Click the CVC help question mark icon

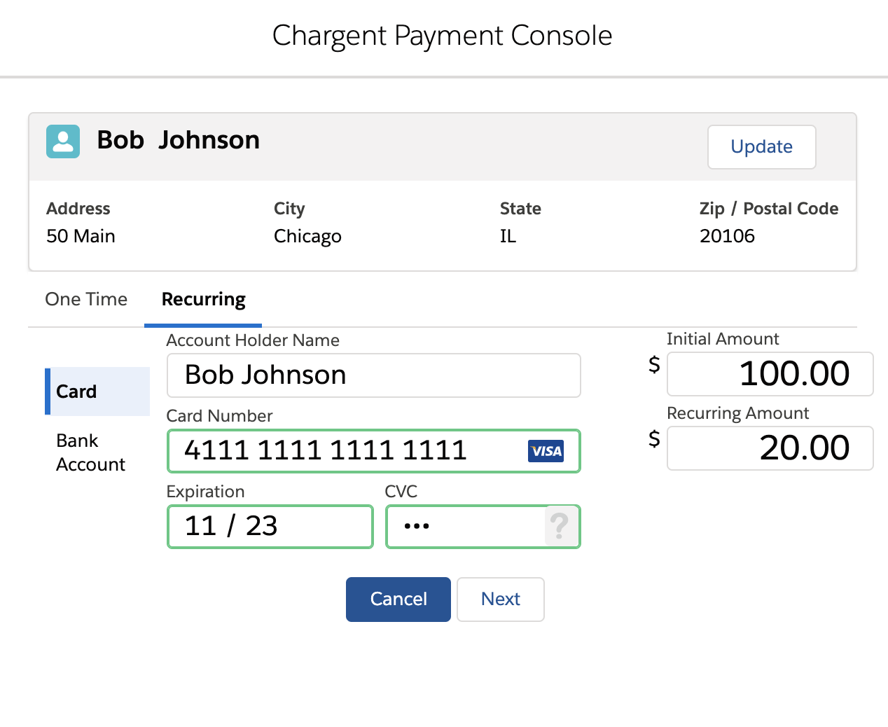point(560,527)
